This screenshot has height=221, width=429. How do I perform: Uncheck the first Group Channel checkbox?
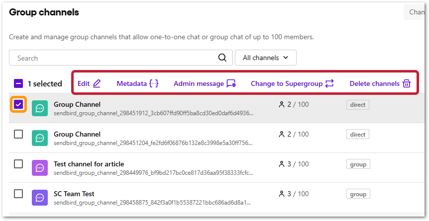(x=18, y=105)
